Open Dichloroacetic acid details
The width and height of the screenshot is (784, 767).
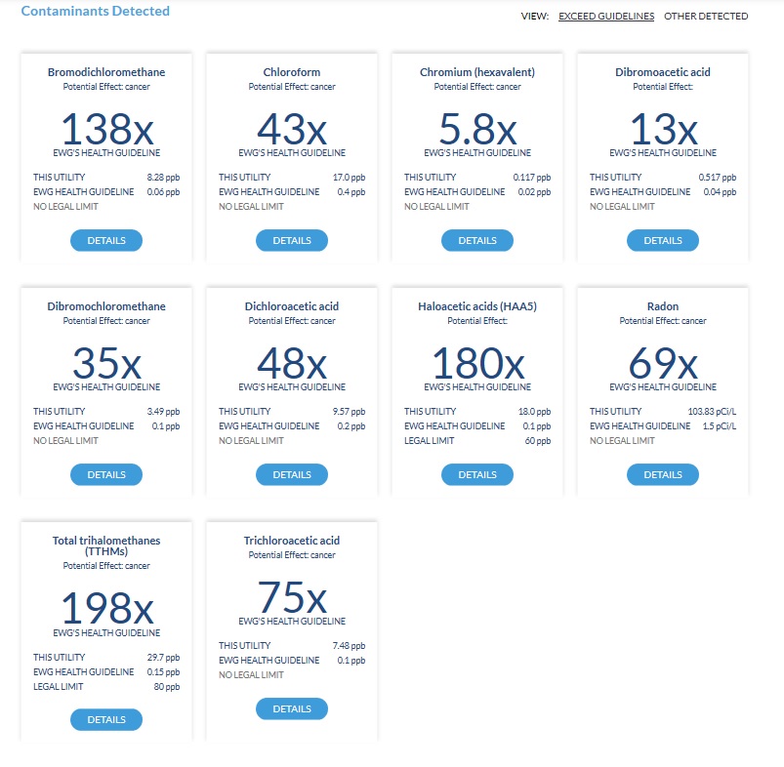292,474
